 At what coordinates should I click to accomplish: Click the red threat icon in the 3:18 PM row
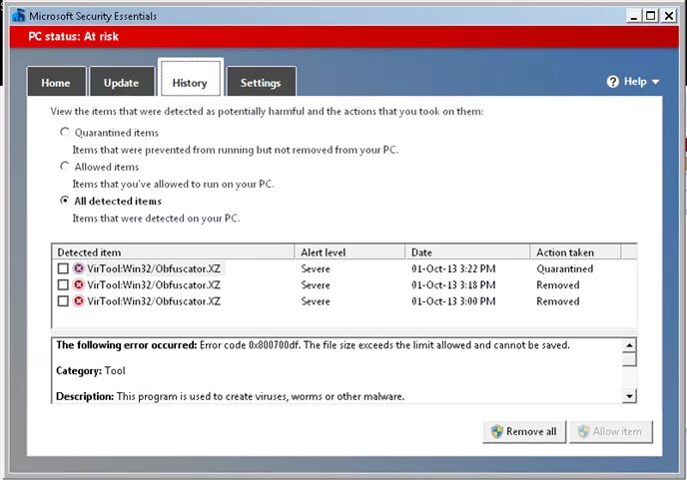pos(79,284)
